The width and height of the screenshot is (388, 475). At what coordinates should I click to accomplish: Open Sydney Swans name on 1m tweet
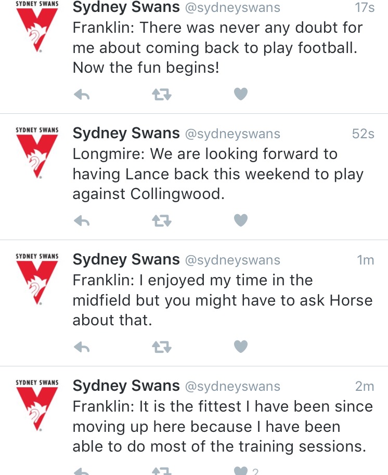click(126, 260)
